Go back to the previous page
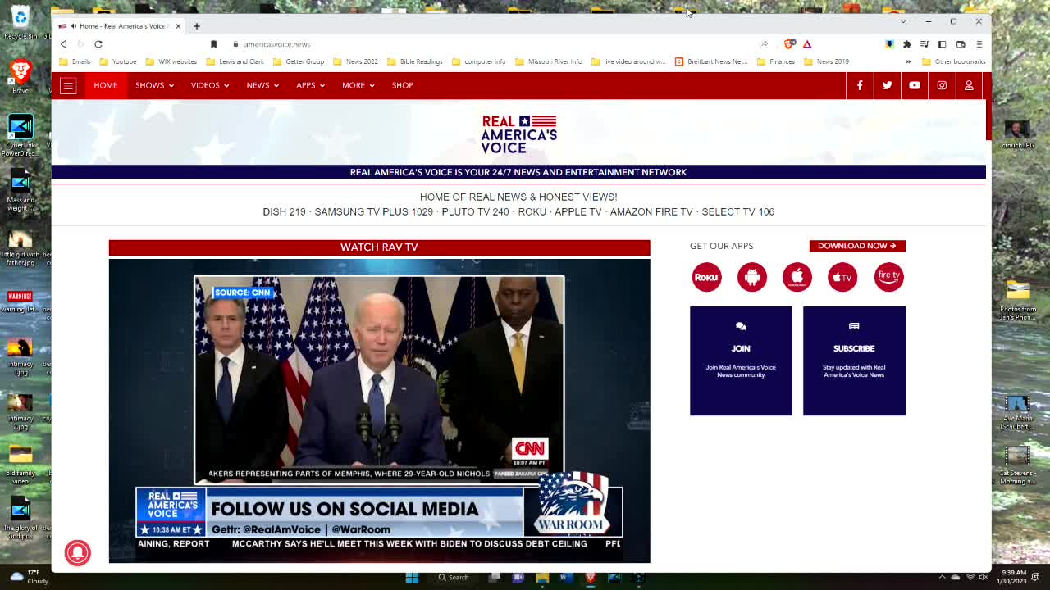Viewport: 1050px width, 590px height. click(63, 44)
